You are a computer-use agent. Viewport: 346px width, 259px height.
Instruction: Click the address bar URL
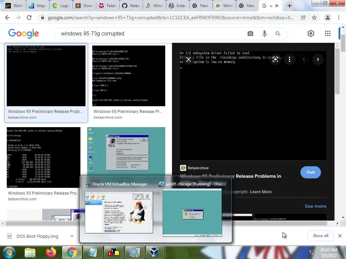click(171, 18)
